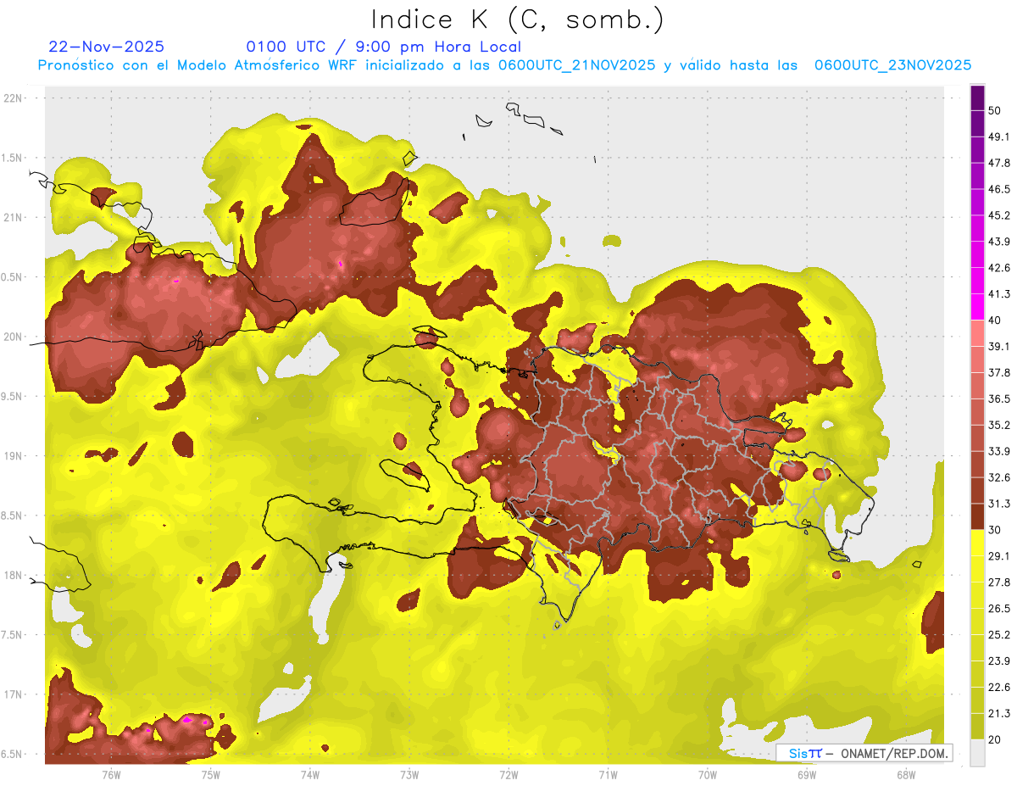Click the colorbar value label 39.1
1017x786 pixels.
(x=999, y=346)
